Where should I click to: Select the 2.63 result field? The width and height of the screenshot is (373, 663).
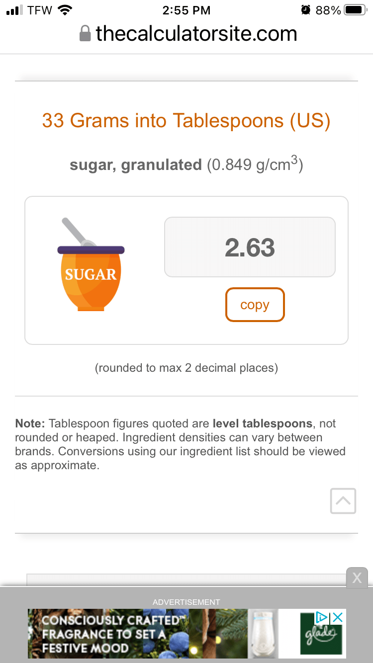(250, 247)
